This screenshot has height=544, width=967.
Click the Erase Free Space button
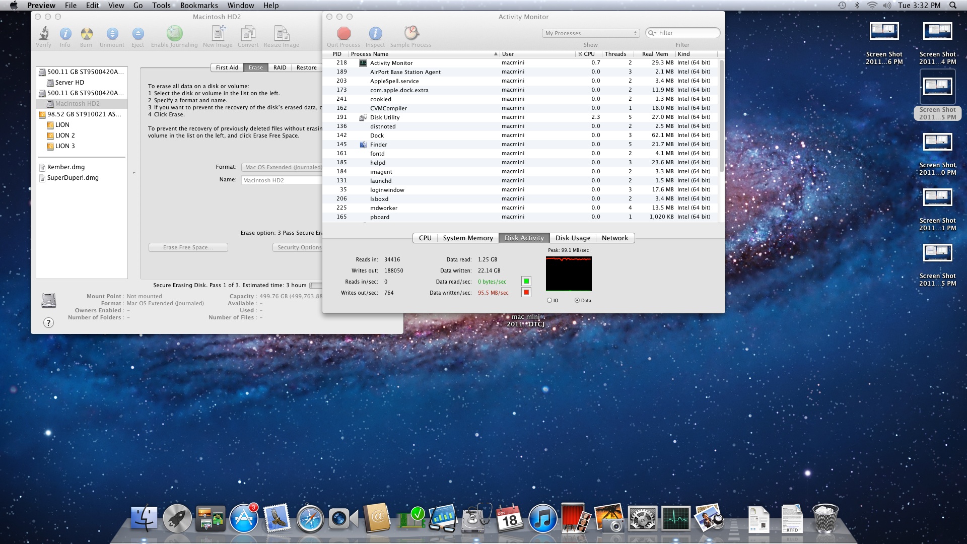point(188,247)
